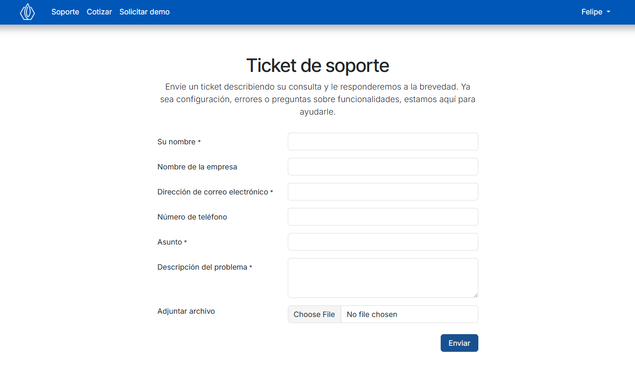Focus the email address input field

[x=383, y=192]
